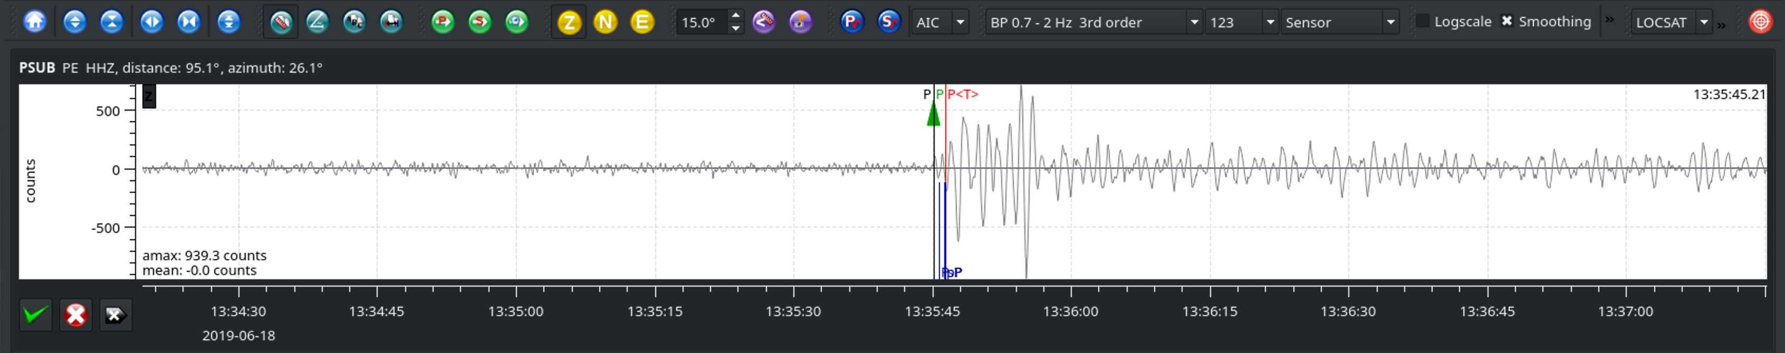The width and height of the screenshot is (1785, 353).
Task: Show the yellow N north component
Action: [x=606, y=22]
